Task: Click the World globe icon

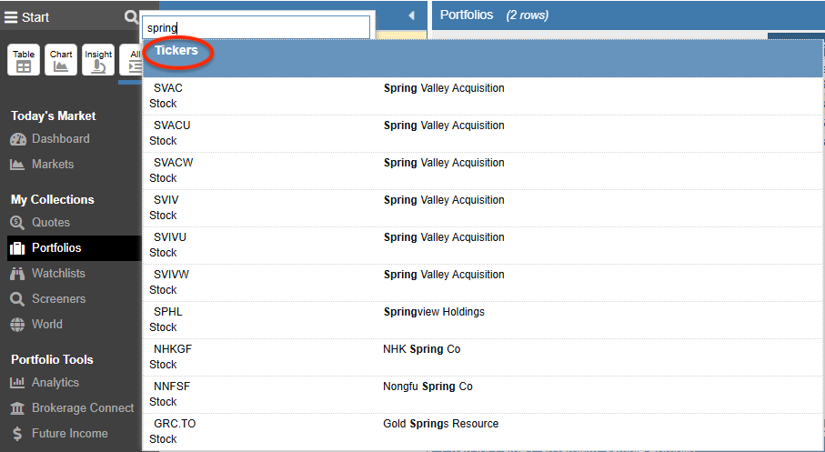Action: [x=17, y=325]
